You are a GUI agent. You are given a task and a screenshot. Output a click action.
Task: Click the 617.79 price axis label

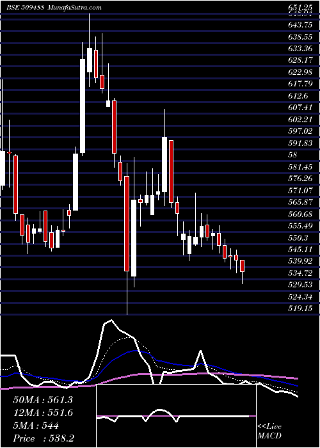pos(300,84)
